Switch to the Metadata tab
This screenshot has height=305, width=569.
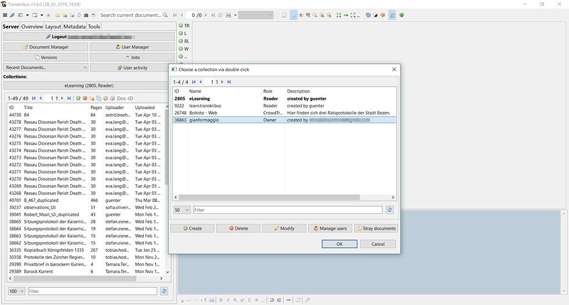[74, 27]
